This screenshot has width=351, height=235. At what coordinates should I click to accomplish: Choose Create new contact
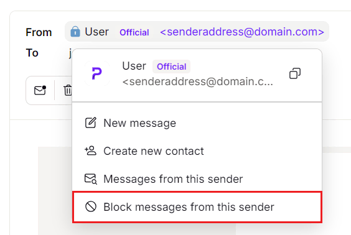pos(197,151)
